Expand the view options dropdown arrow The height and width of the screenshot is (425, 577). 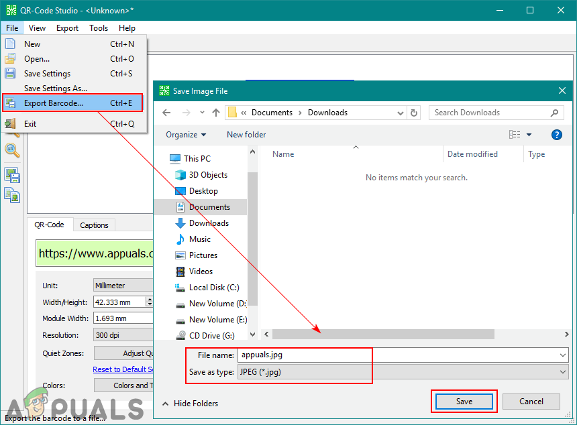tap(529, 135)
